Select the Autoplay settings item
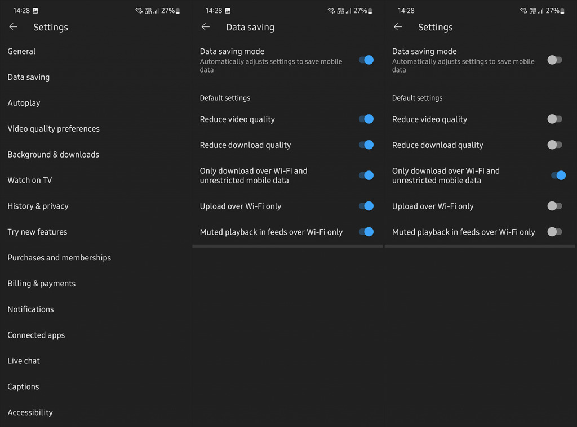This screenshot has width=577, height=427. [x=24, y=103]
